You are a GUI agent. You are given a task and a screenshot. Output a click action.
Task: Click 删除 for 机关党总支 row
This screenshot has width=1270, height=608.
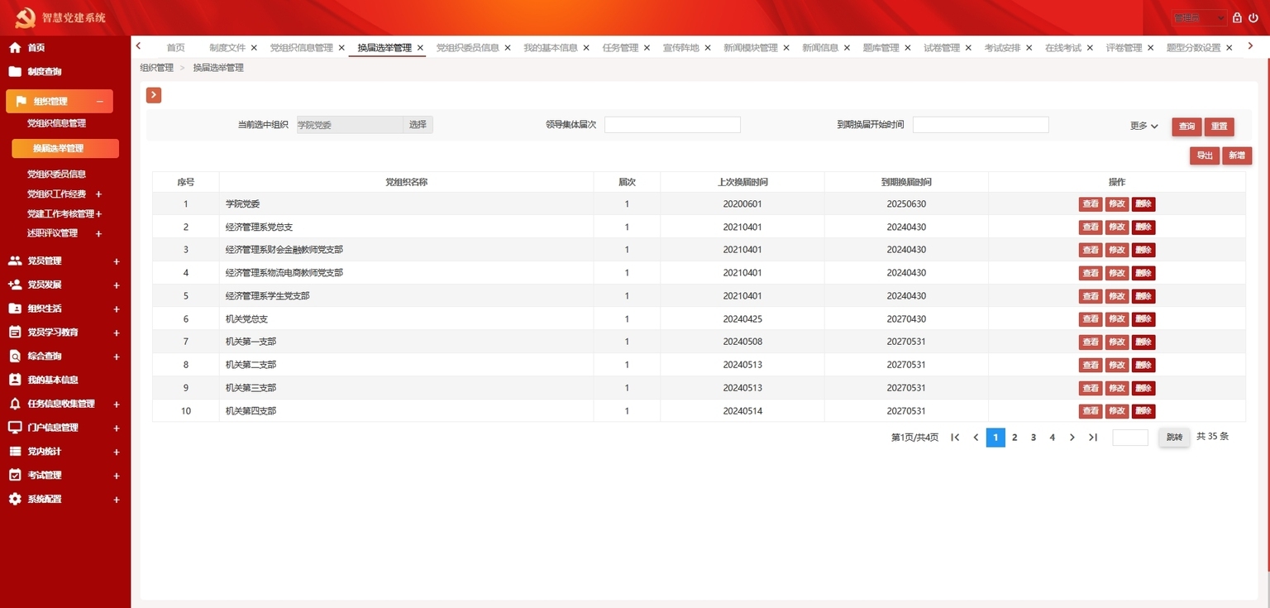click(x=1143, y=319)
